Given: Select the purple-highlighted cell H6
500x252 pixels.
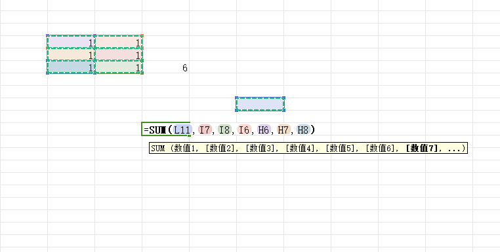Looking at the screenshot, I should pos(71,42).
